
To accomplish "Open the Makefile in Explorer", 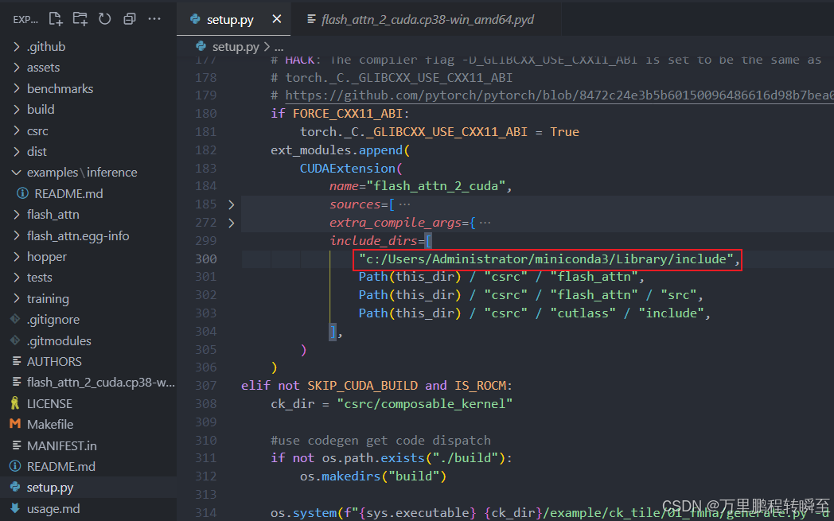I will click(88, 424).
